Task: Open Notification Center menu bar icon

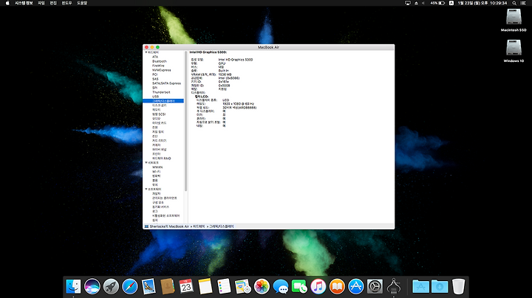Action: [x=523, y=3]
